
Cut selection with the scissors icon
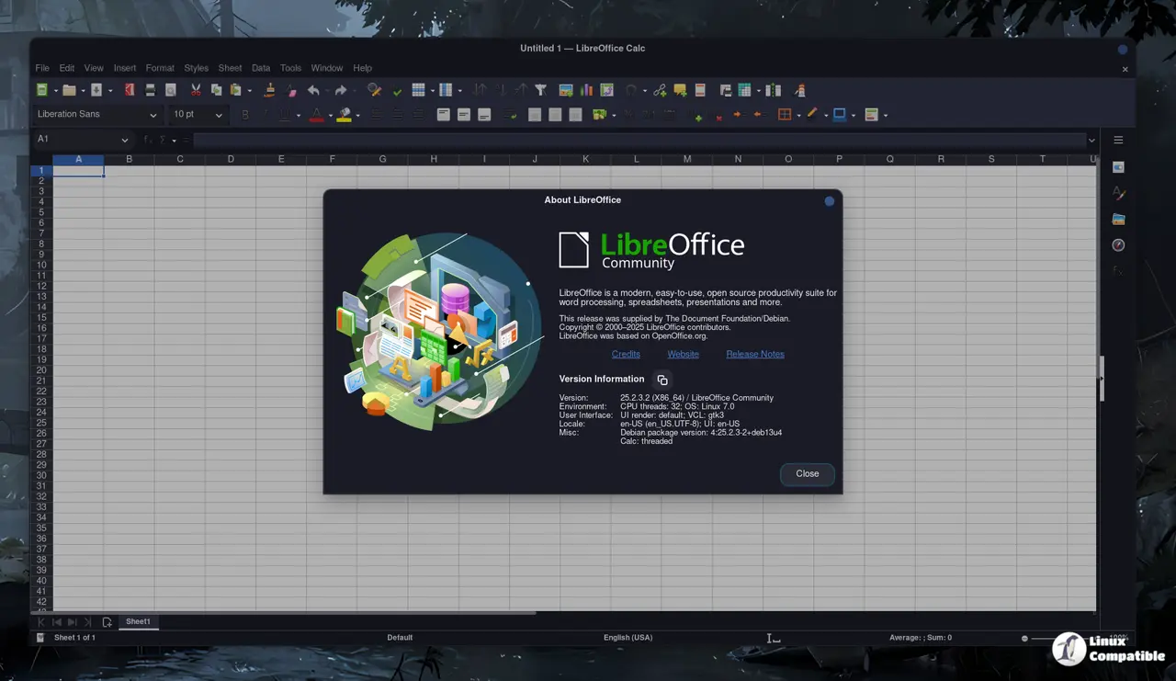tap(196, 90)
